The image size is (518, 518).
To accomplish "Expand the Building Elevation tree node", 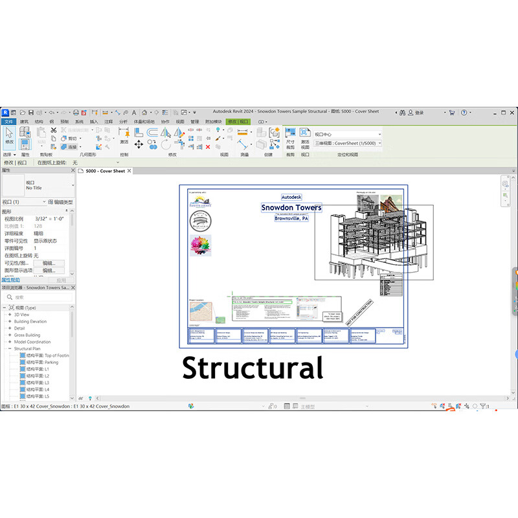I will [x=10, y=321].
